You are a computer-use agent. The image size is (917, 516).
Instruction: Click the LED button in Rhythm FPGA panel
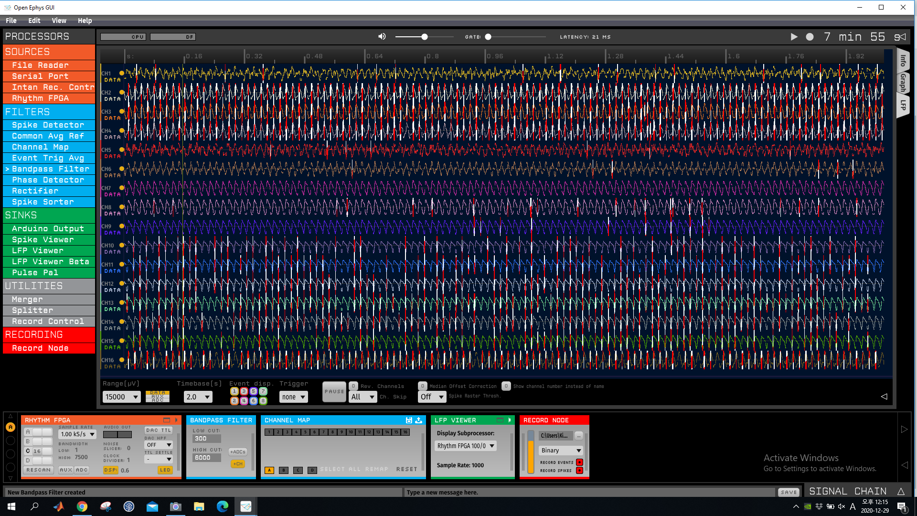coord(165,470)
